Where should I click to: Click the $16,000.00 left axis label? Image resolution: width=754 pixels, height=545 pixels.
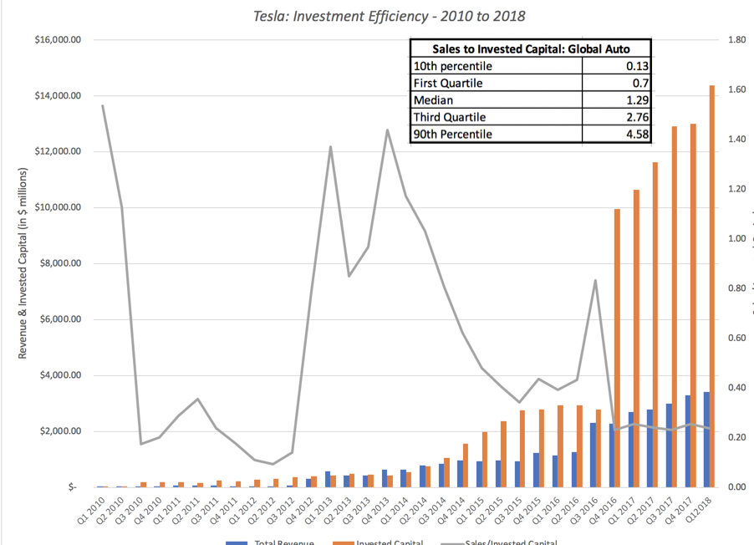coord(58,40)
